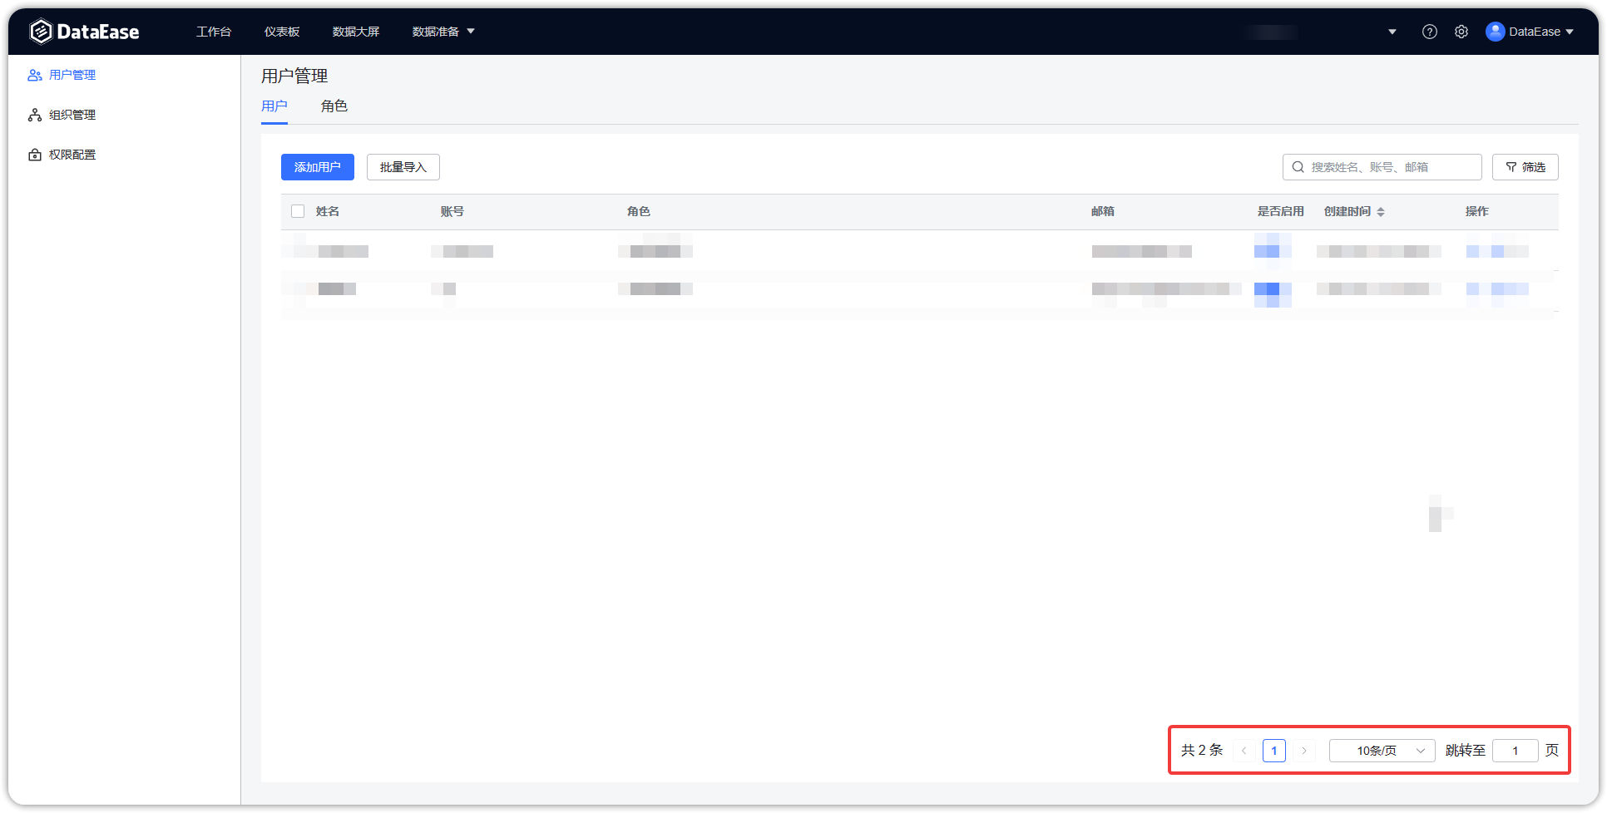The width and height of the screenshot is (1607, 813).
Task: Click the 邮箱 column header
Action: (x=1103, y=212)
